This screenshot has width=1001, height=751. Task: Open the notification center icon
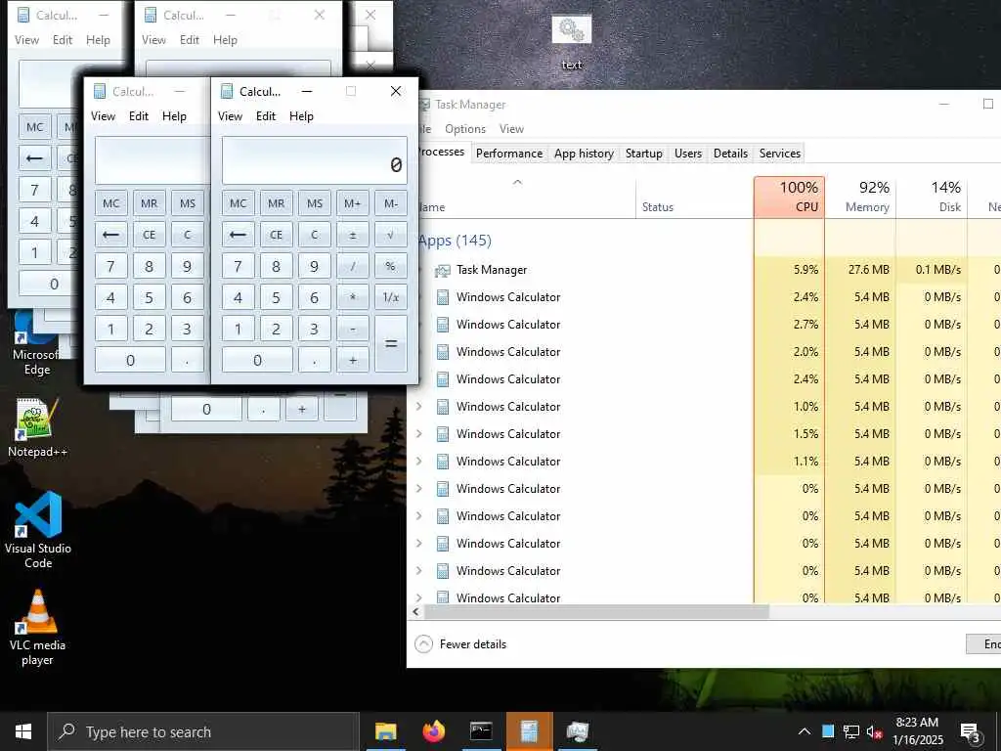970,732
